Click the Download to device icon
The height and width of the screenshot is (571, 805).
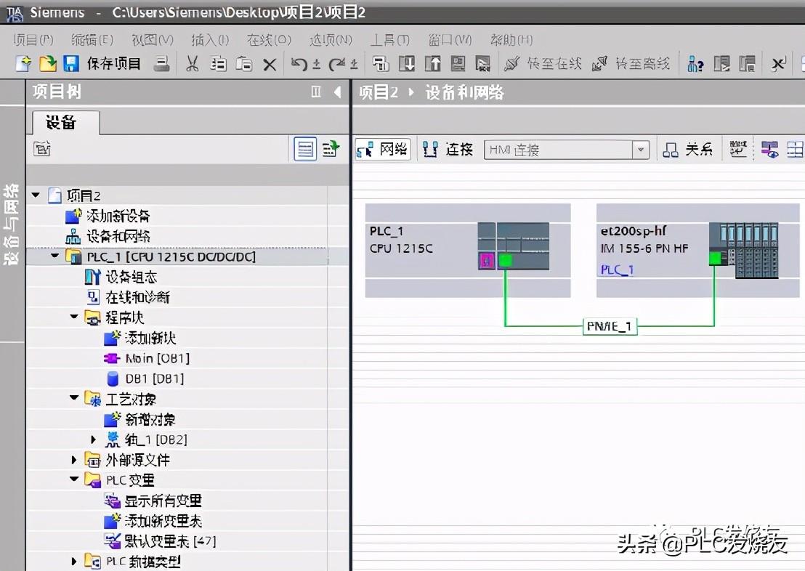pyautogui.click(x=407, y=64)
